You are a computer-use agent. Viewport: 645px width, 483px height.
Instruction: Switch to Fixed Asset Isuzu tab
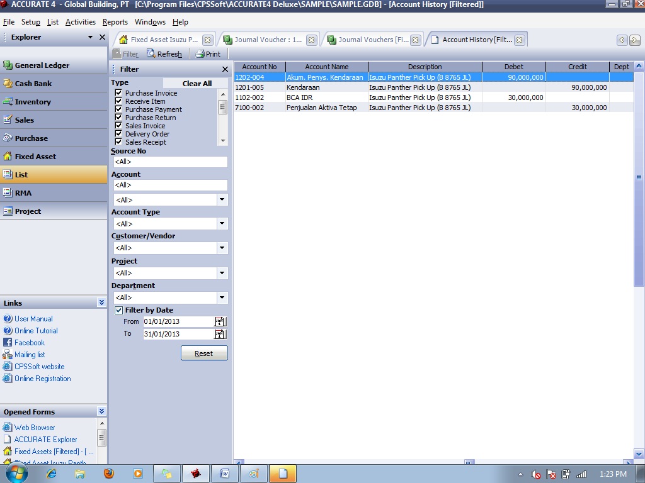pos(164,40)
